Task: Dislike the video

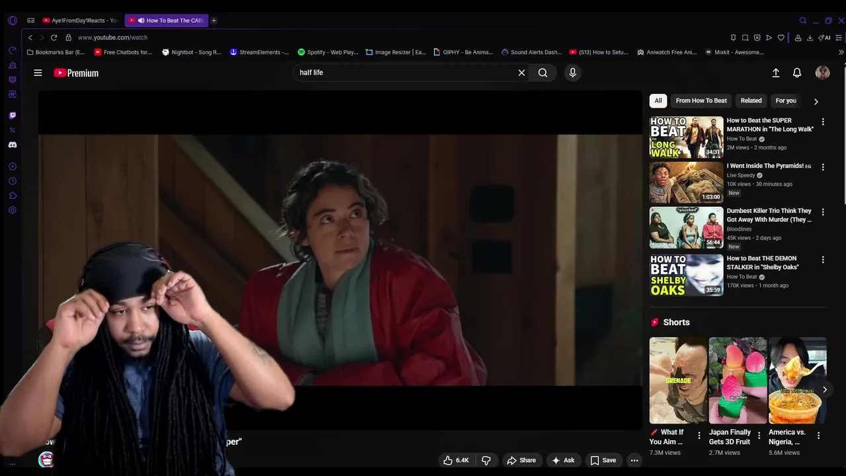Action: [486, 460]
